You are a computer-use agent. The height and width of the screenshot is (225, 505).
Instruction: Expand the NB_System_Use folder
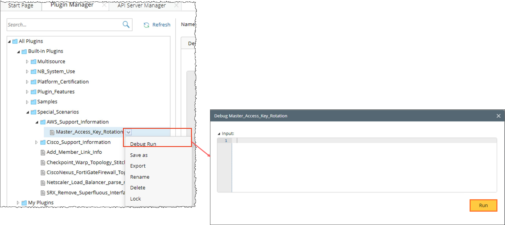tap(28, 72)
